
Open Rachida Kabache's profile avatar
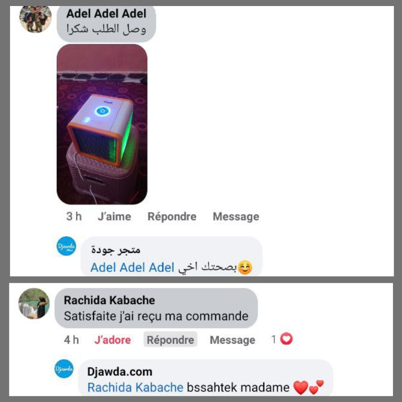tap(34, 304)
